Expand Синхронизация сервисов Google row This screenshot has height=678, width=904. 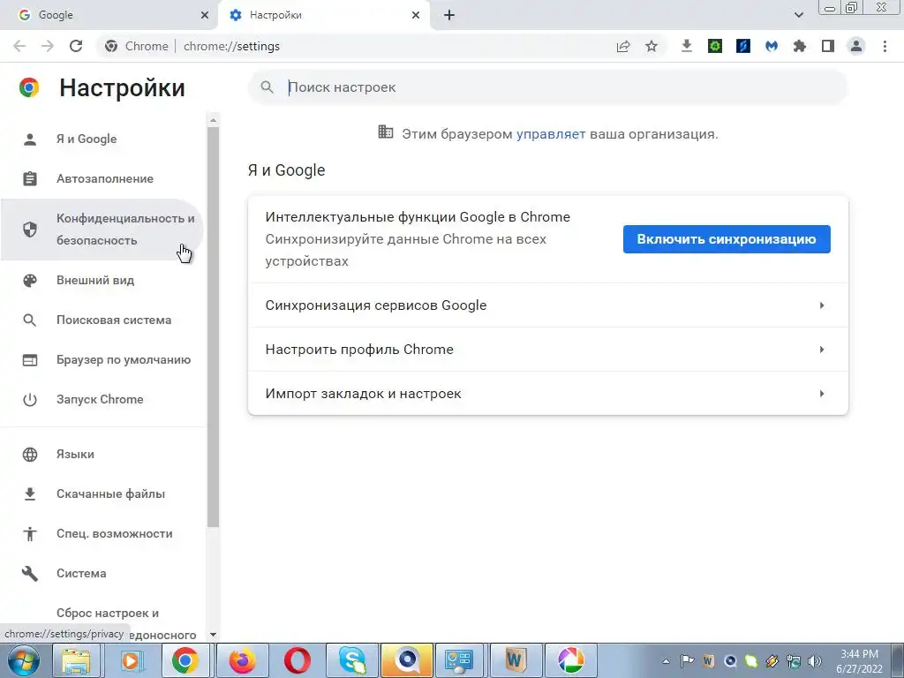[x=547, y=305]
